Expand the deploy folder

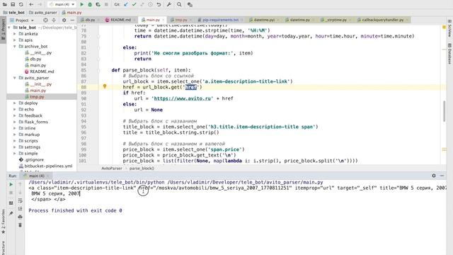[15, 103]
